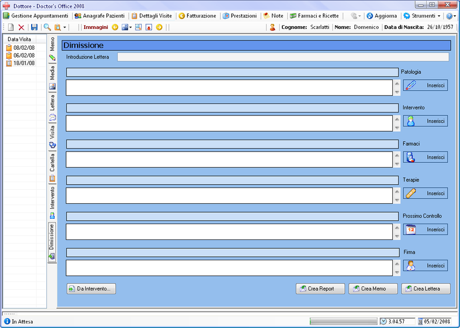The height and width of the screenshot is (328, 460).
Task: Expand the Strumenti dropdown arrow
Action: tap(439, 16)
